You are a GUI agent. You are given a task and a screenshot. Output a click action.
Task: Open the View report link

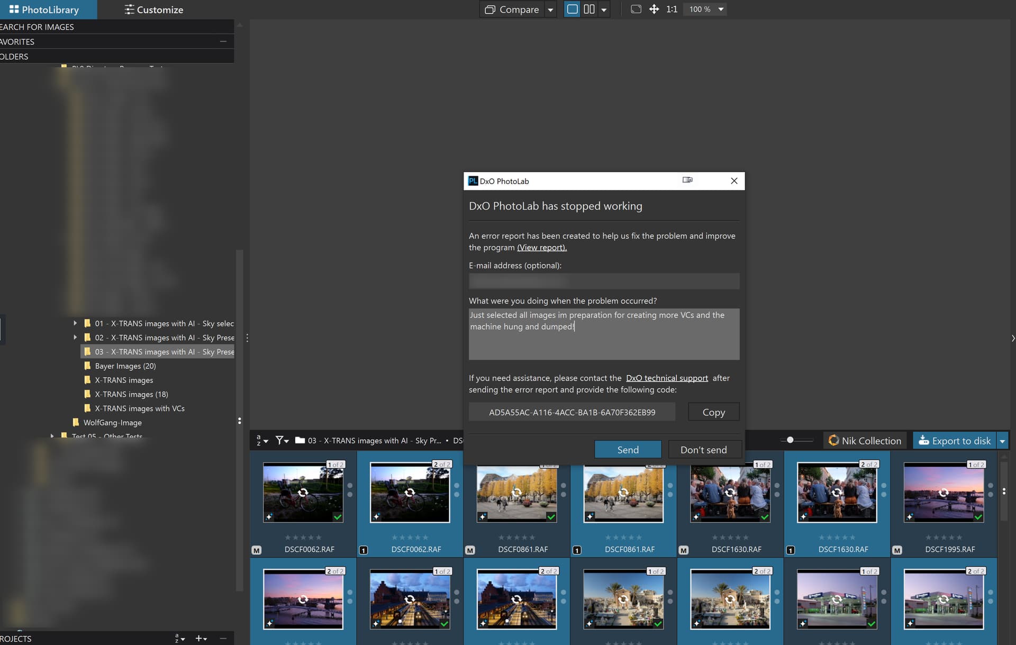(541, 247)
